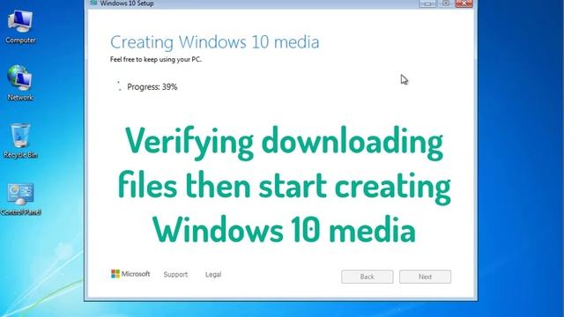The image size is (564, 317).
Task: Open the Legal link
Action: point(213,274)
